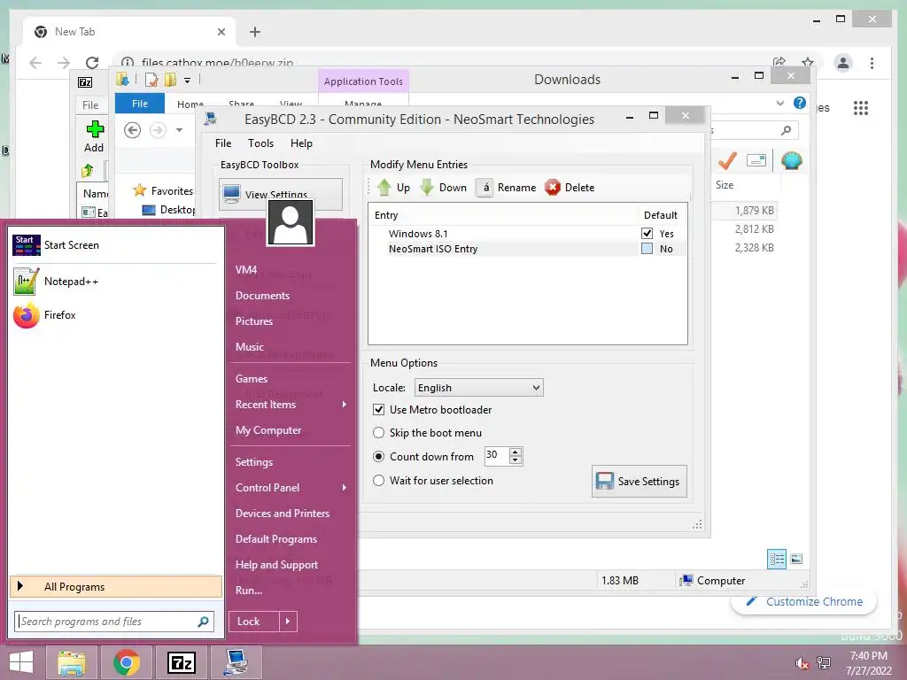Expand All Programs in Start menu

116,587
